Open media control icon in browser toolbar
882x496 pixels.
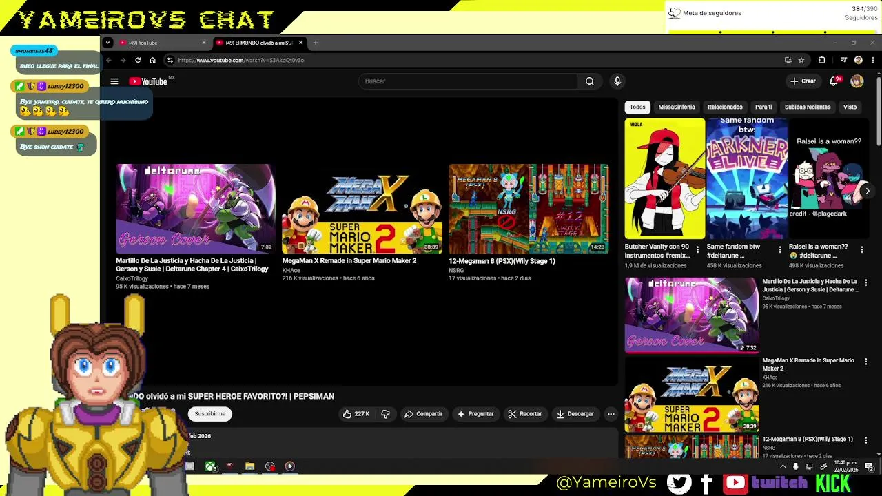[x=843, y=60]
